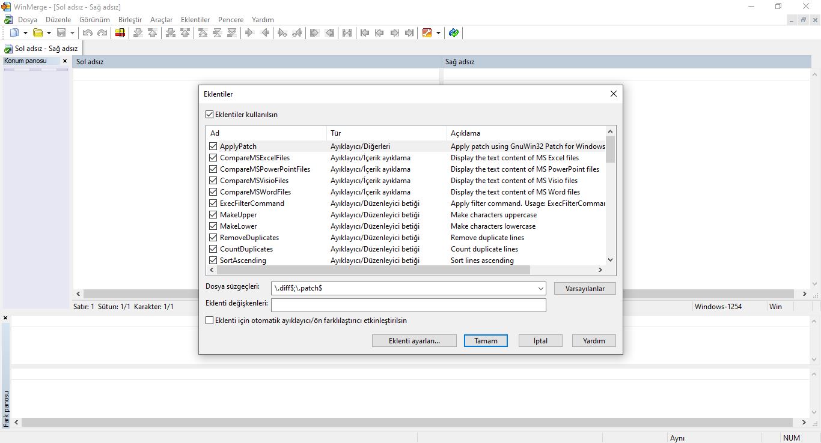
Task: Enable otomatik ayıklayıcı/ön farklılaştırıcı checkbox
Action: [210, 321]
